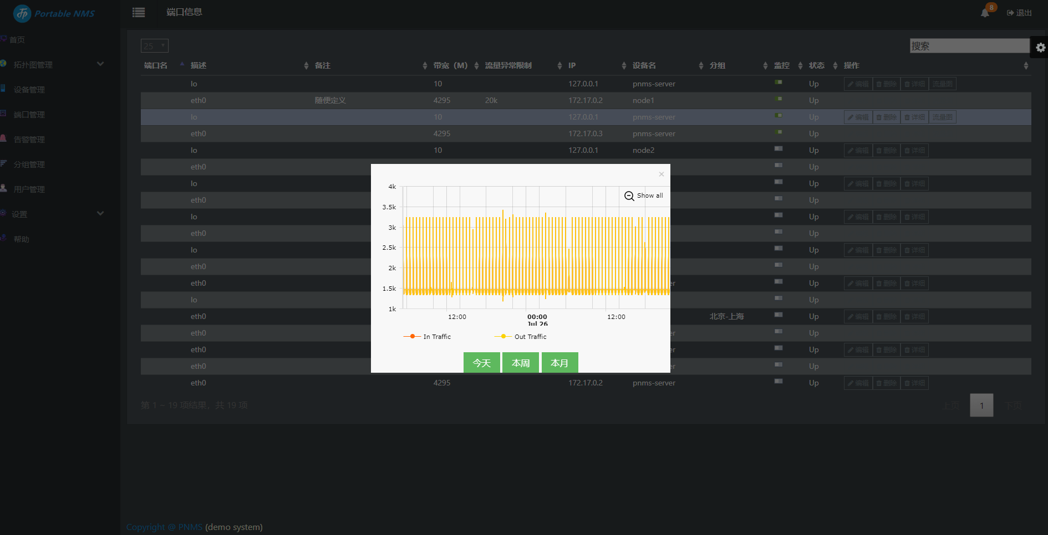This screenshot has height=535, width=1048.
Task: Open 分组管理 in sidebar
Action: [29, 164]
